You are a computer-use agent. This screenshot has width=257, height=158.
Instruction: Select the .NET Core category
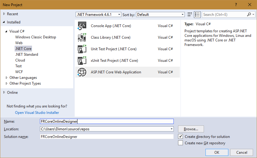23,49
